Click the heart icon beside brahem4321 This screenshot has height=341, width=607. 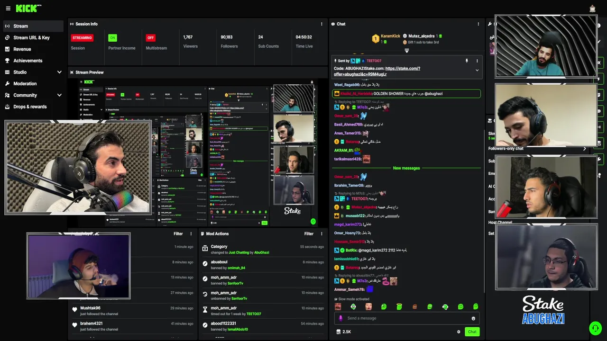coord(74,325)
